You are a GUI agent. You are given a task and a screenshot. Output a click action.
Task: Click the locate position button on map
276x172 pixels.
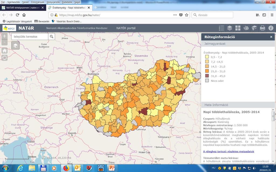coord(5,58)
